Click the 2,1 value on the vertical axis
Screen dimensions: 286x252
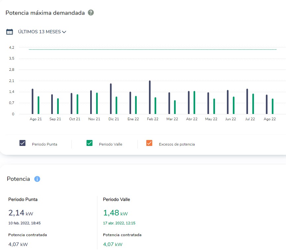(x=12, y=81)
